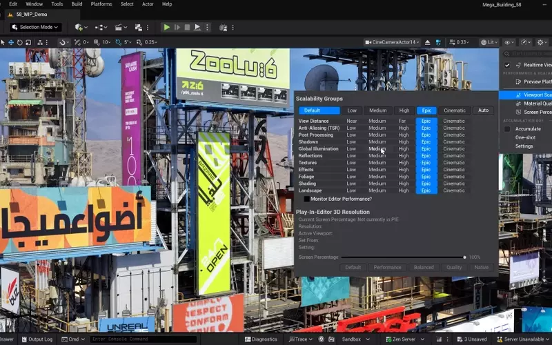Toggle the blue camera view pilot icon
The height and width of the screenshot is (345, 552).
click(x=438, y=42)
